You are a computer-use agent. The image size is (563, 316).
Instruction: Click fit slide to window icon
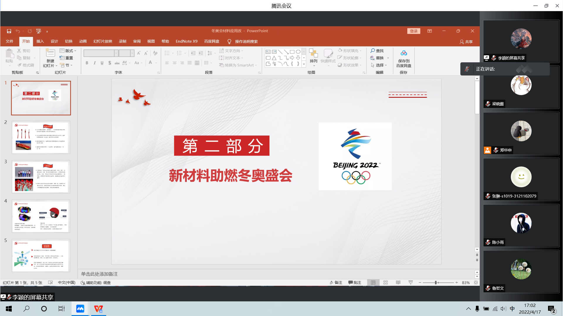click(476, 283)
